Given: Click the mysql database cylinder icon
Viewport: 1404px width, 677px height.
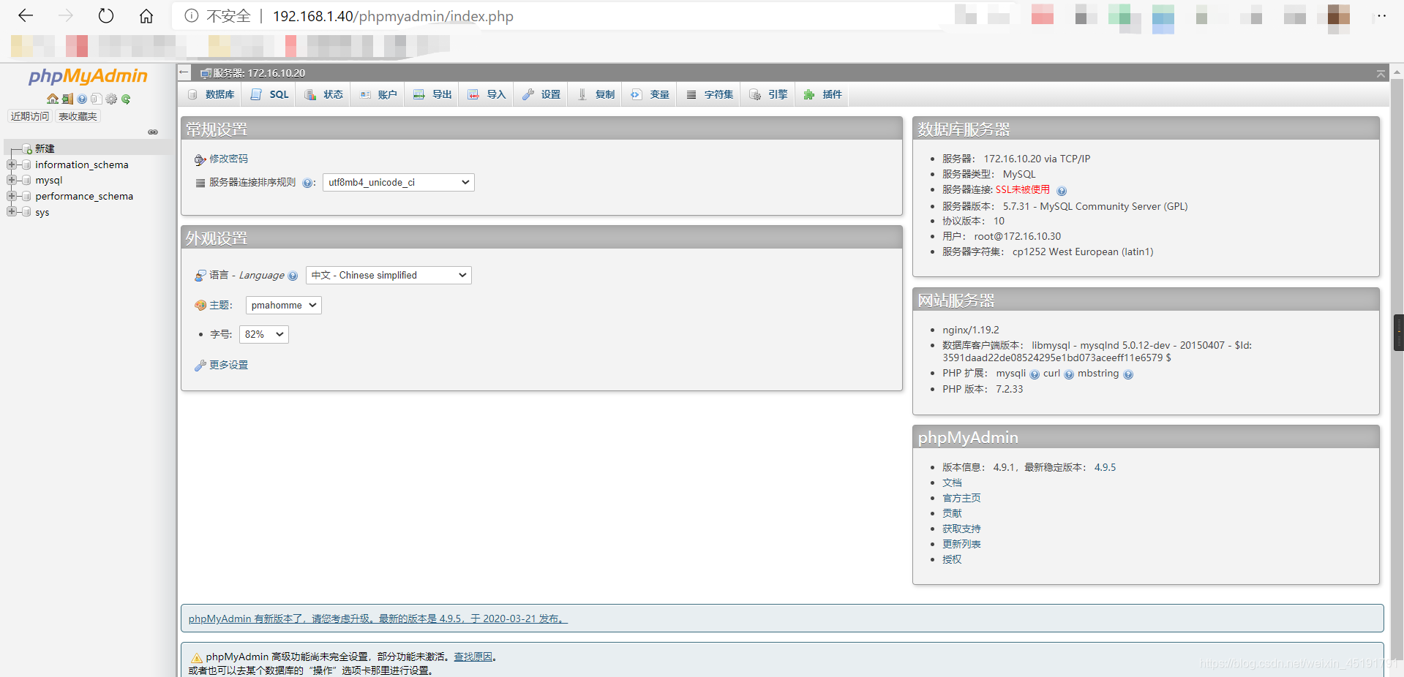Looking at the screenshot, I should pyautogui.click(x=27, y=181).
